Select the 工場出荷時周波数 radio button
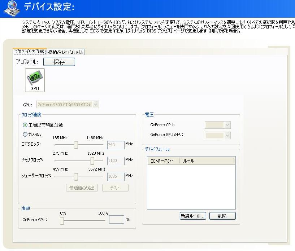This screenshot has width=295, height=251. (x=25, y=125)
